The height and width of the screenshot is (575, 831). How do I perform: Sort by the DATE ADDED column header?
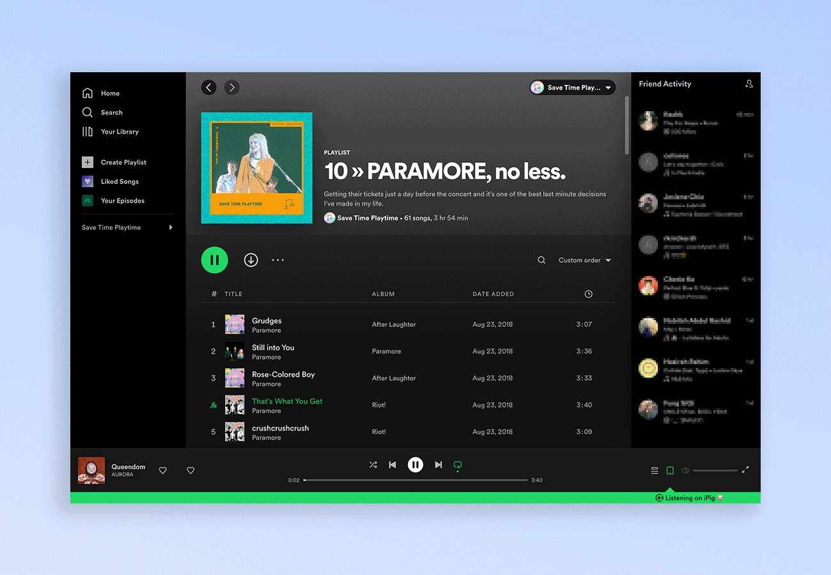(x=493, y=294)
